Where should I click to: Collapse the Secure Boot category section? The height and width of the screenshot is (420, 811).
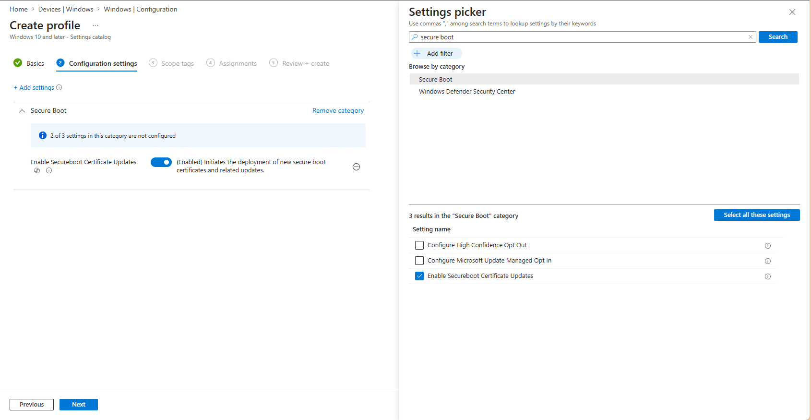(22, 111)
